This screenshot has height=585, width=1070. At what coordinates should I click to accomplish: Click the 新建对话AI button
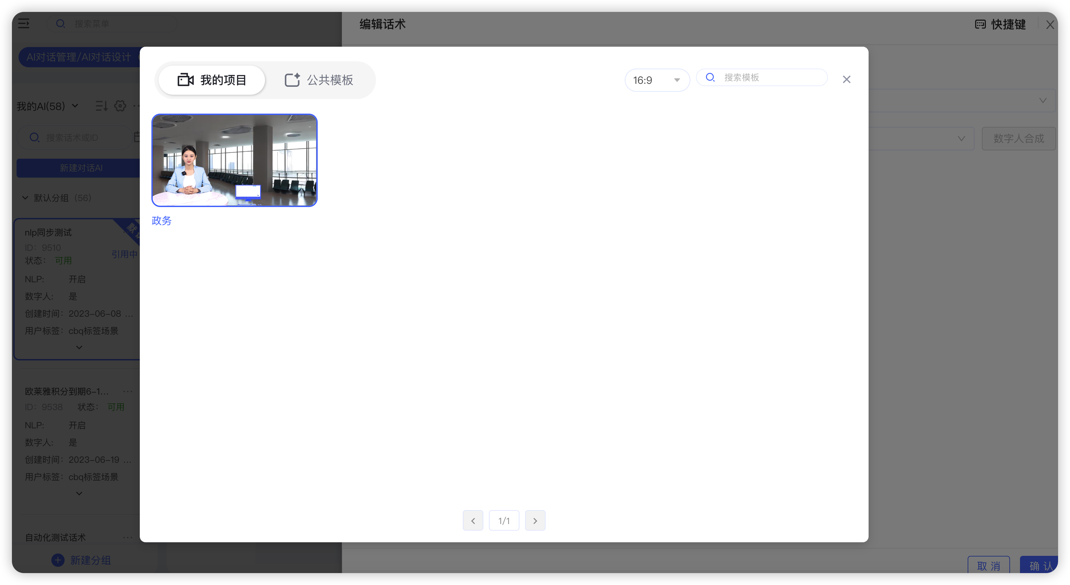click(79, 168)
